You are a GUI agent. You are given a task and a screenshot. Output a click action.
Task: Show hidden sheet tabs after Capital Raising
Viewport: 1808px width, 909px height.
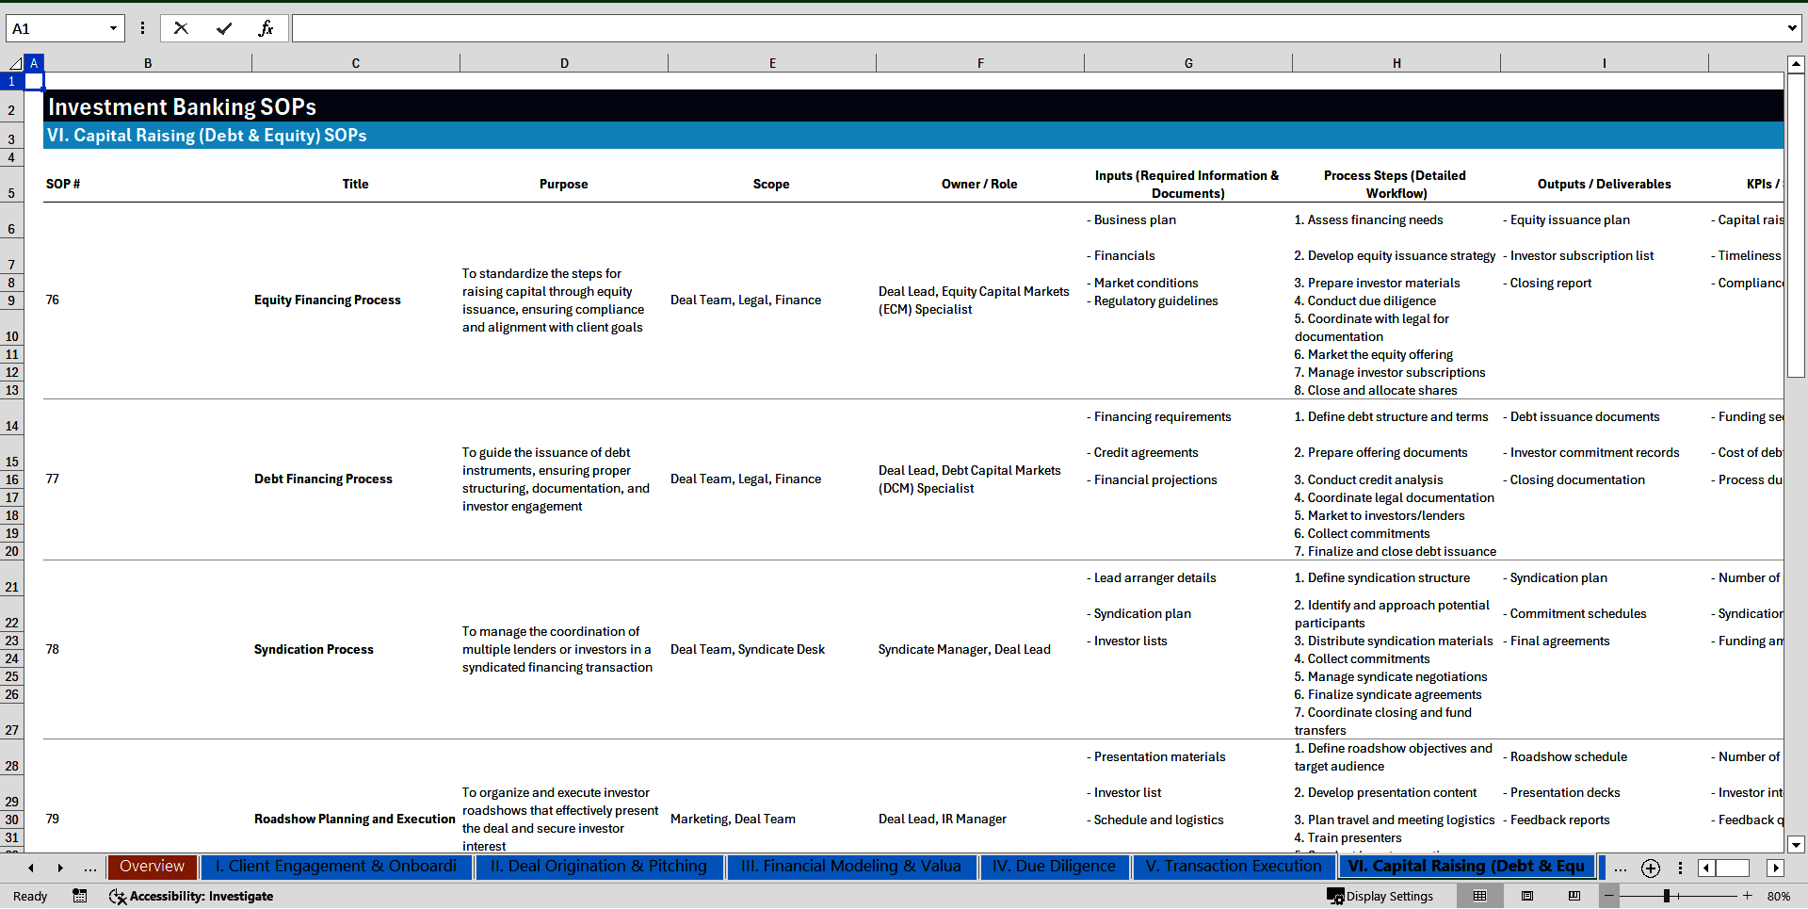[x=1620, y=868]
